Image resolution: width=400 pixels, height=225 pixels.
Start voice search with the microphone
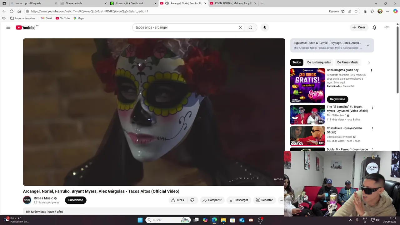(265, 27)
